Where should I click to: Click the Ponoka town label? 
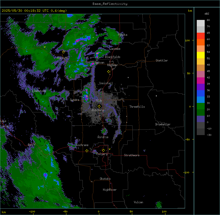point(123,35)
